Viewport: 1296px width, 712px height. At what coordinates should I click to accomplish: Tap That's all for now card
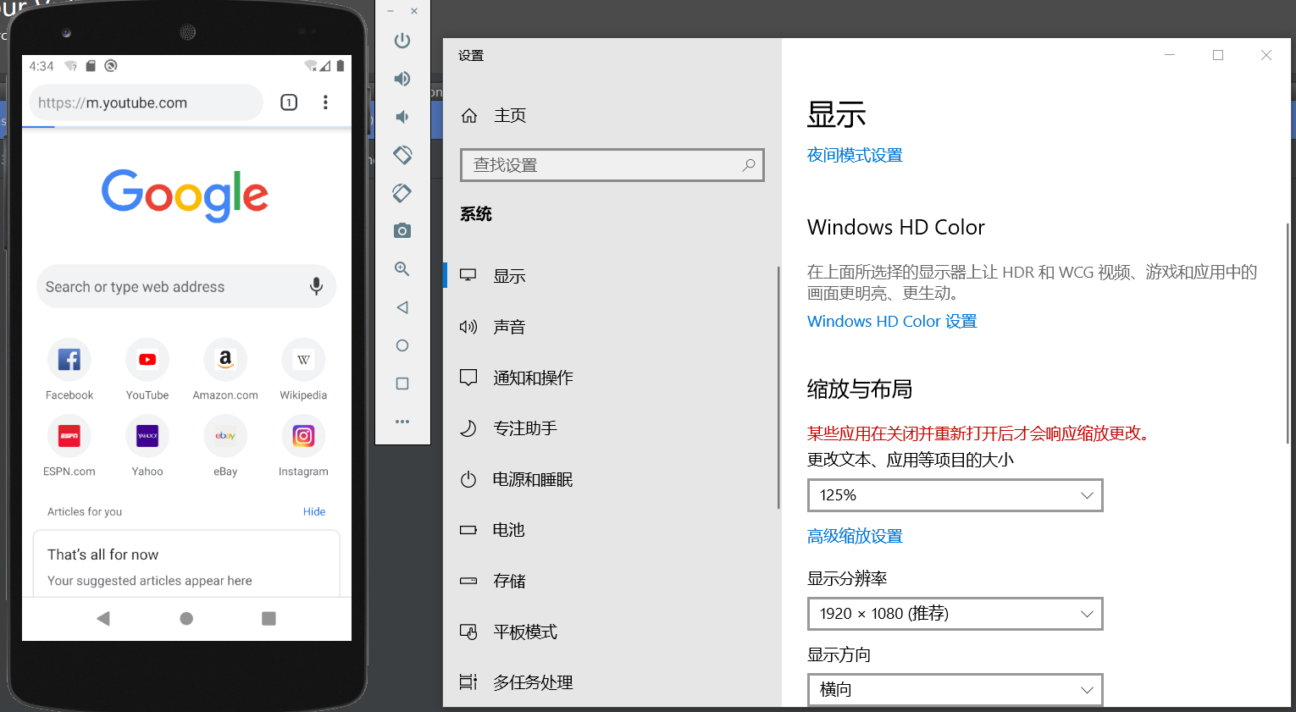click(x=186, y=564)
